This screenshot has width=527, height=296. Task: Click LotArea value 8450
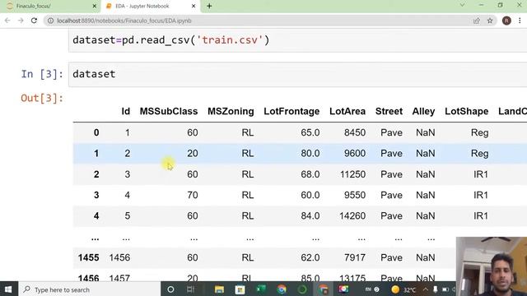(x=355, y=132)
